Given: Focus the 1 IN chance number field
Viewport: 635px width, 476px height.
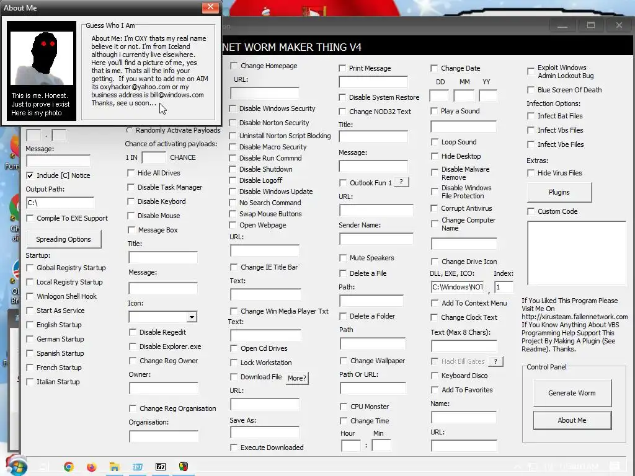Looking at the screenshot, I should tap(154, 157).
